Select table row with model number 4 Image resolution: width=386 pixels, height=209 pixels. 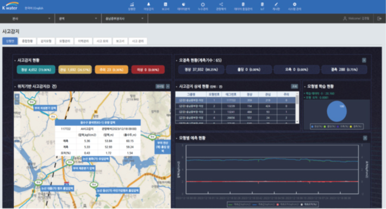pyautogui.click(x=235, y=118)
